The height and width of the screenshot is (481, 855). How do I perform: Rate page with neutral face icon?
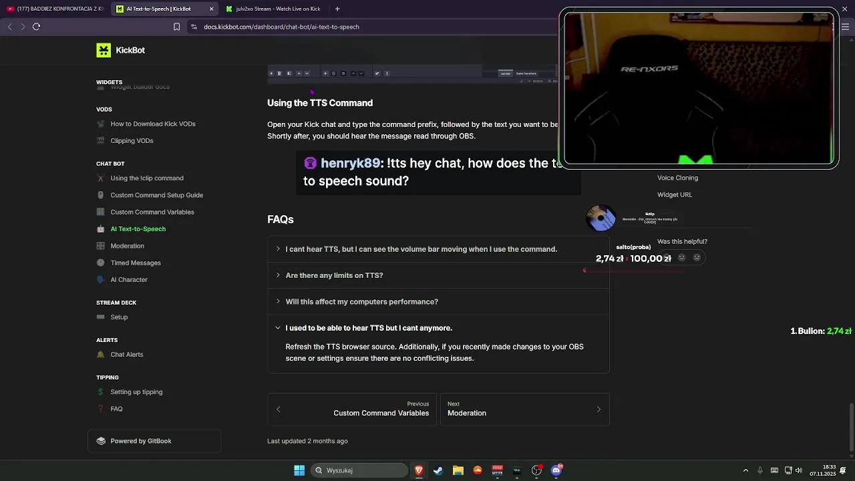(681, 257)
